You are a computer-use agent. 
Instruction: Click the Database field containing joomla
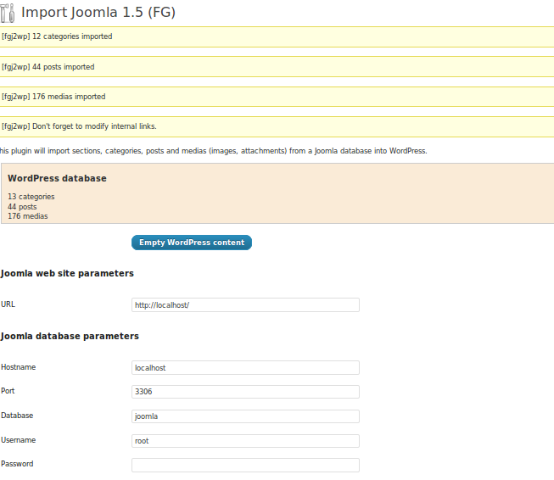tap(245, 416)
